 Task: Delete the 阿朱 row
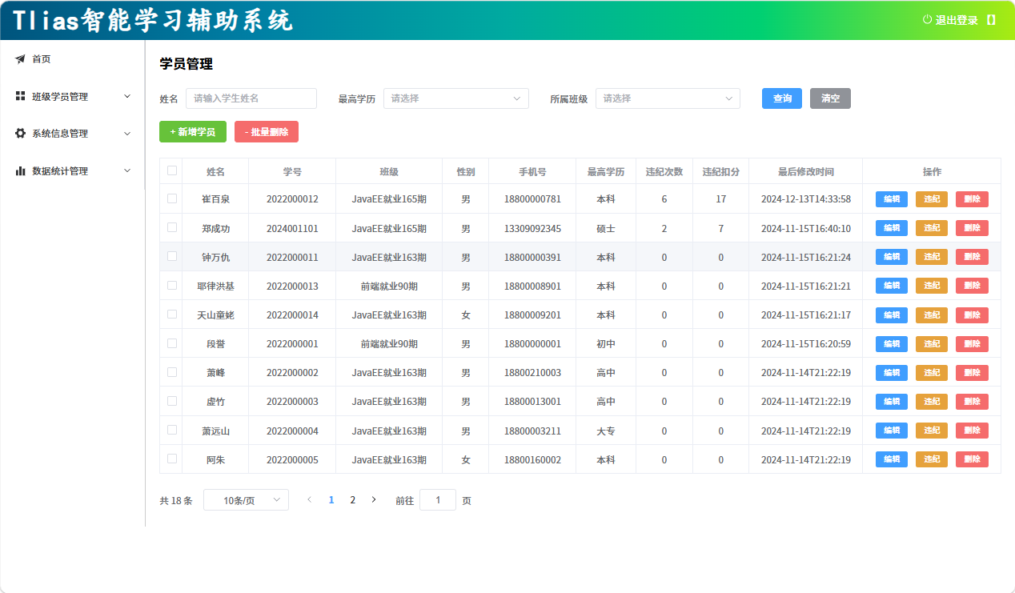click(972, 459)
